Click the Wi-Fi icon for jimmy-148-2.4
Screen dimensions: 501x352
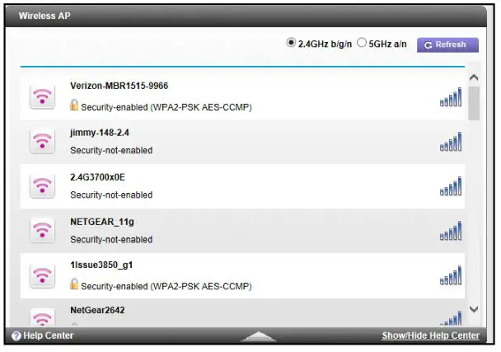42,141
